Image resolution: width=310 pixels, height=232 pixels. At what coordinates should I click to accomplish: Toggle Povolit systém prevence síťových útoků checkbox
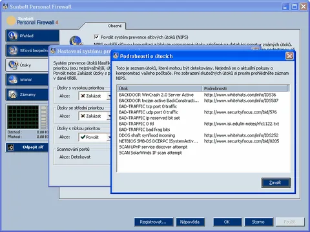click(96, 37)
